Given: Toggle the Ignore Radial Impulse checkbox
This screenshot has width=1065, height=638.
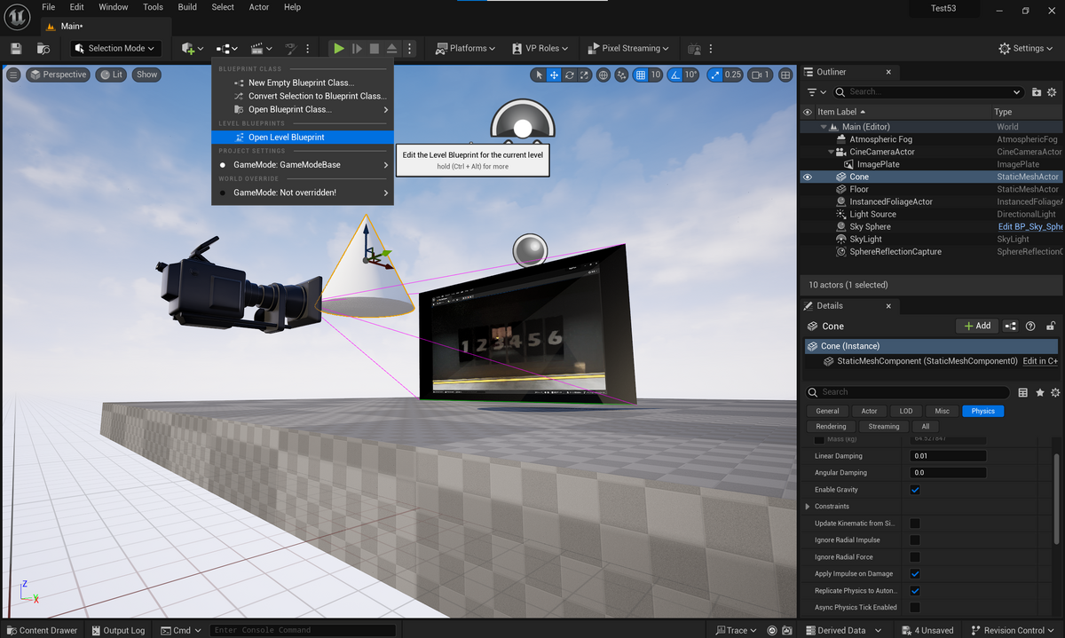Looking at the screenshot, I should click(x=915, y=540).
